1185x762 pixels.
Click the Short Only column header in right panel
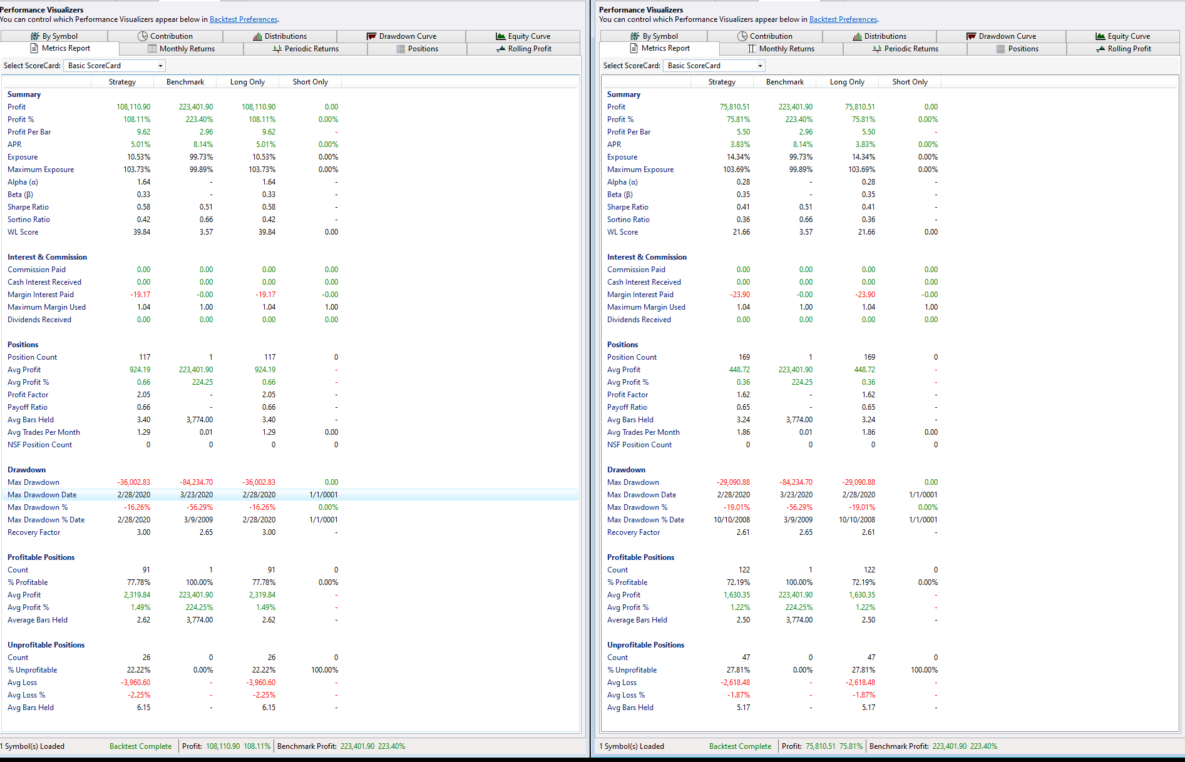click(910, 82)
